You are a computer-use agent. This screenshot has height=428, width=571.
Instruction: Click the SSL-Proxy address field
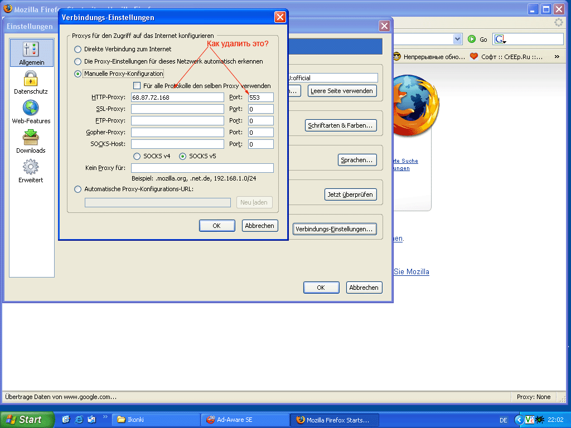(177, 109)
